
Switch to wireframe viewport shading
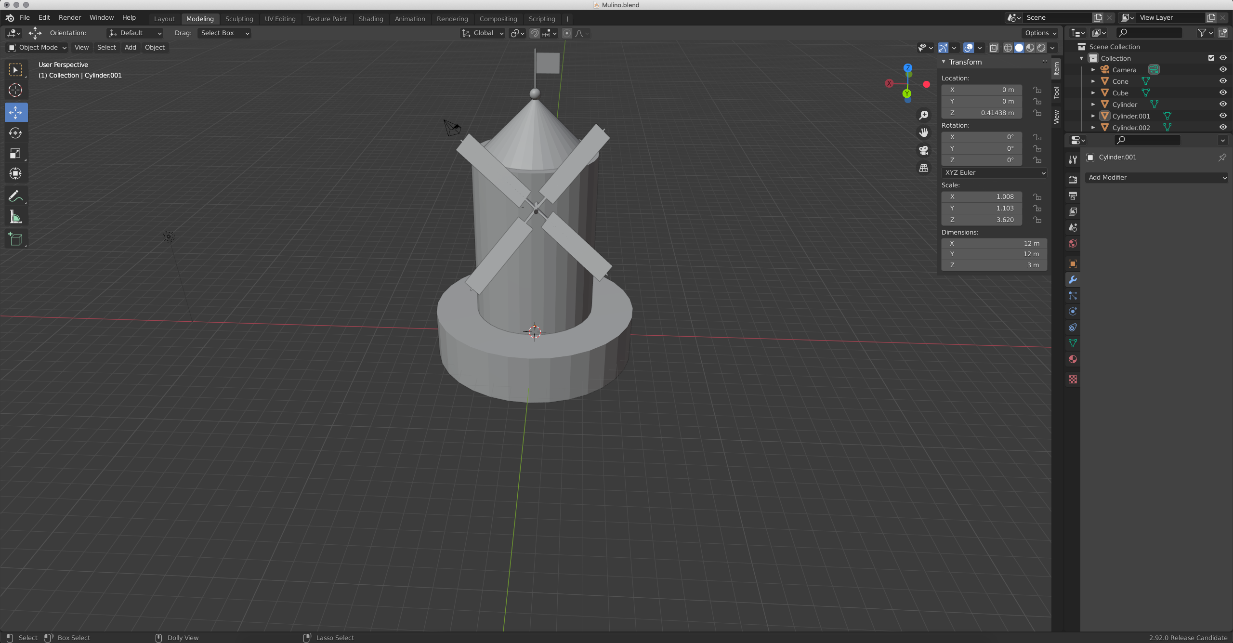click(x=1008, y=48)
